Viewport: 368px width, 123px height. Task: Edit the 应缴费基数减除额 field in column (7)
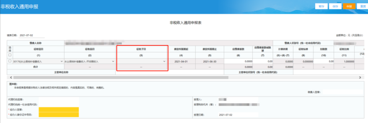[x=263, y=61]
